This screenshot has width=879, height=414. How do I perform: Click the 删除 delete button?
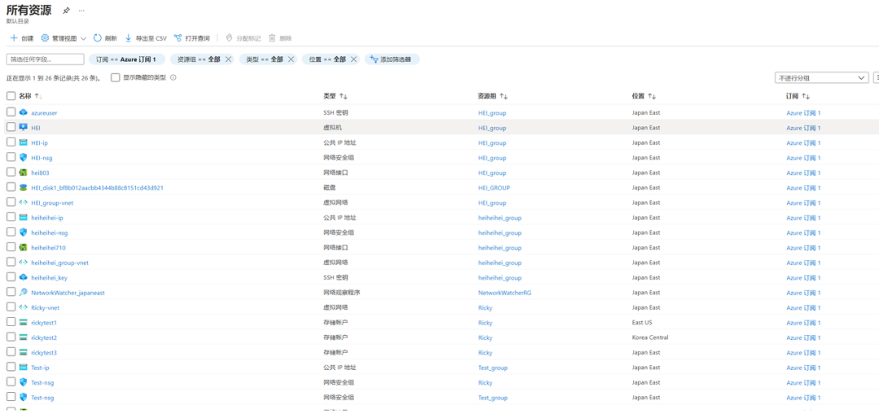[280, 38]
